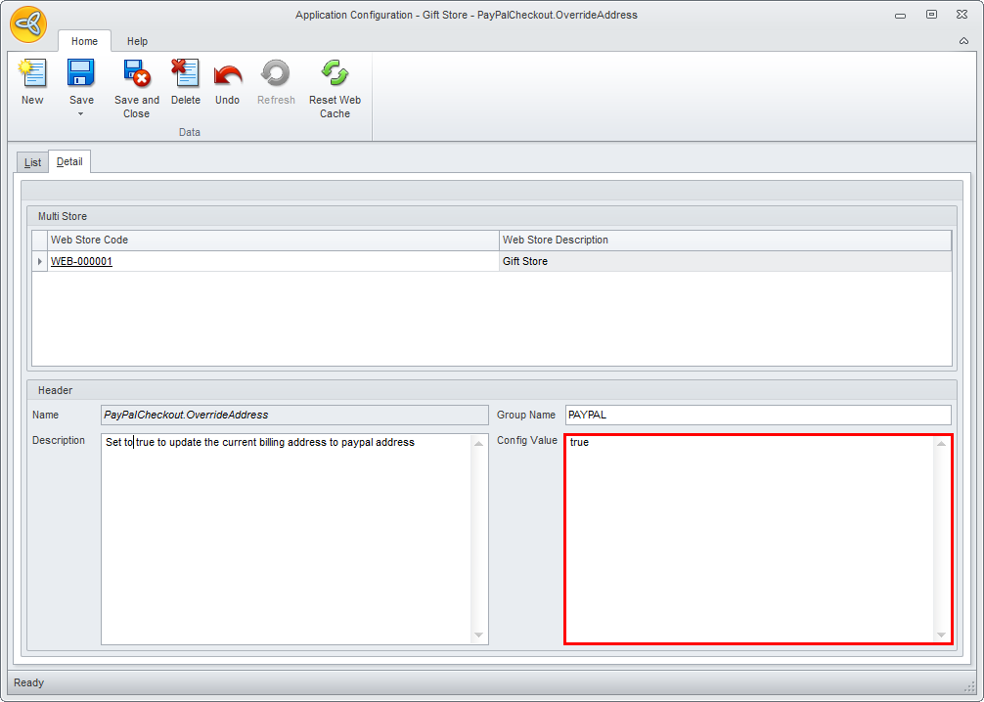This screenshot has width=984, height=702.
Task: Open the Save dropdown arrow
Action: (81, 113)
